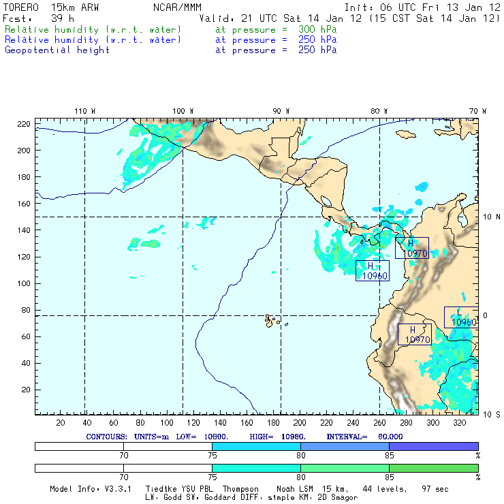
Task: Click the blue 'Relative humidity (w.r.t. water)' label
Action: click(x=93, y=40)
